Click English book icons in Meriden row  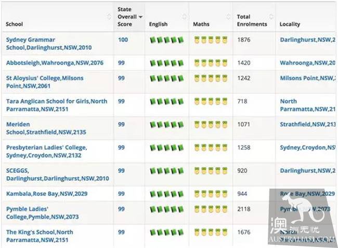pyautogui.click(x=166, y=125)
